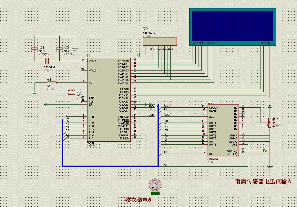
Task: Click the blue junction marker near P2.5
Action: click(146, 104)
